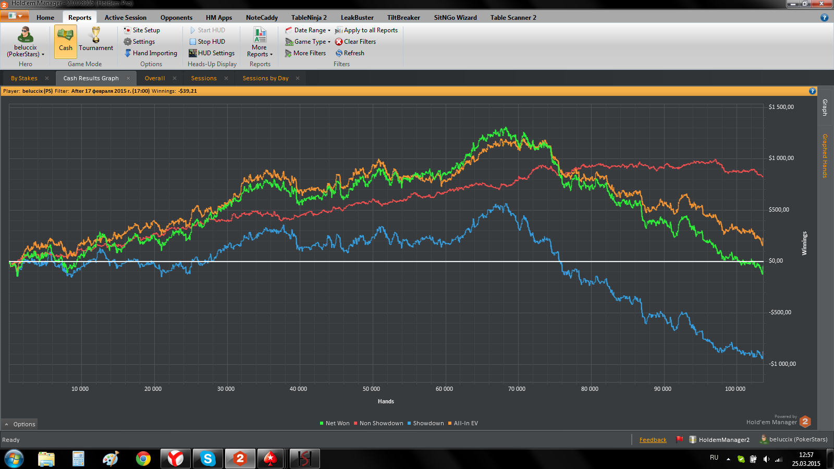Apply filters to all reports
Image resolution: width=834 pixels, height=469 pixels.
[366, 30]
